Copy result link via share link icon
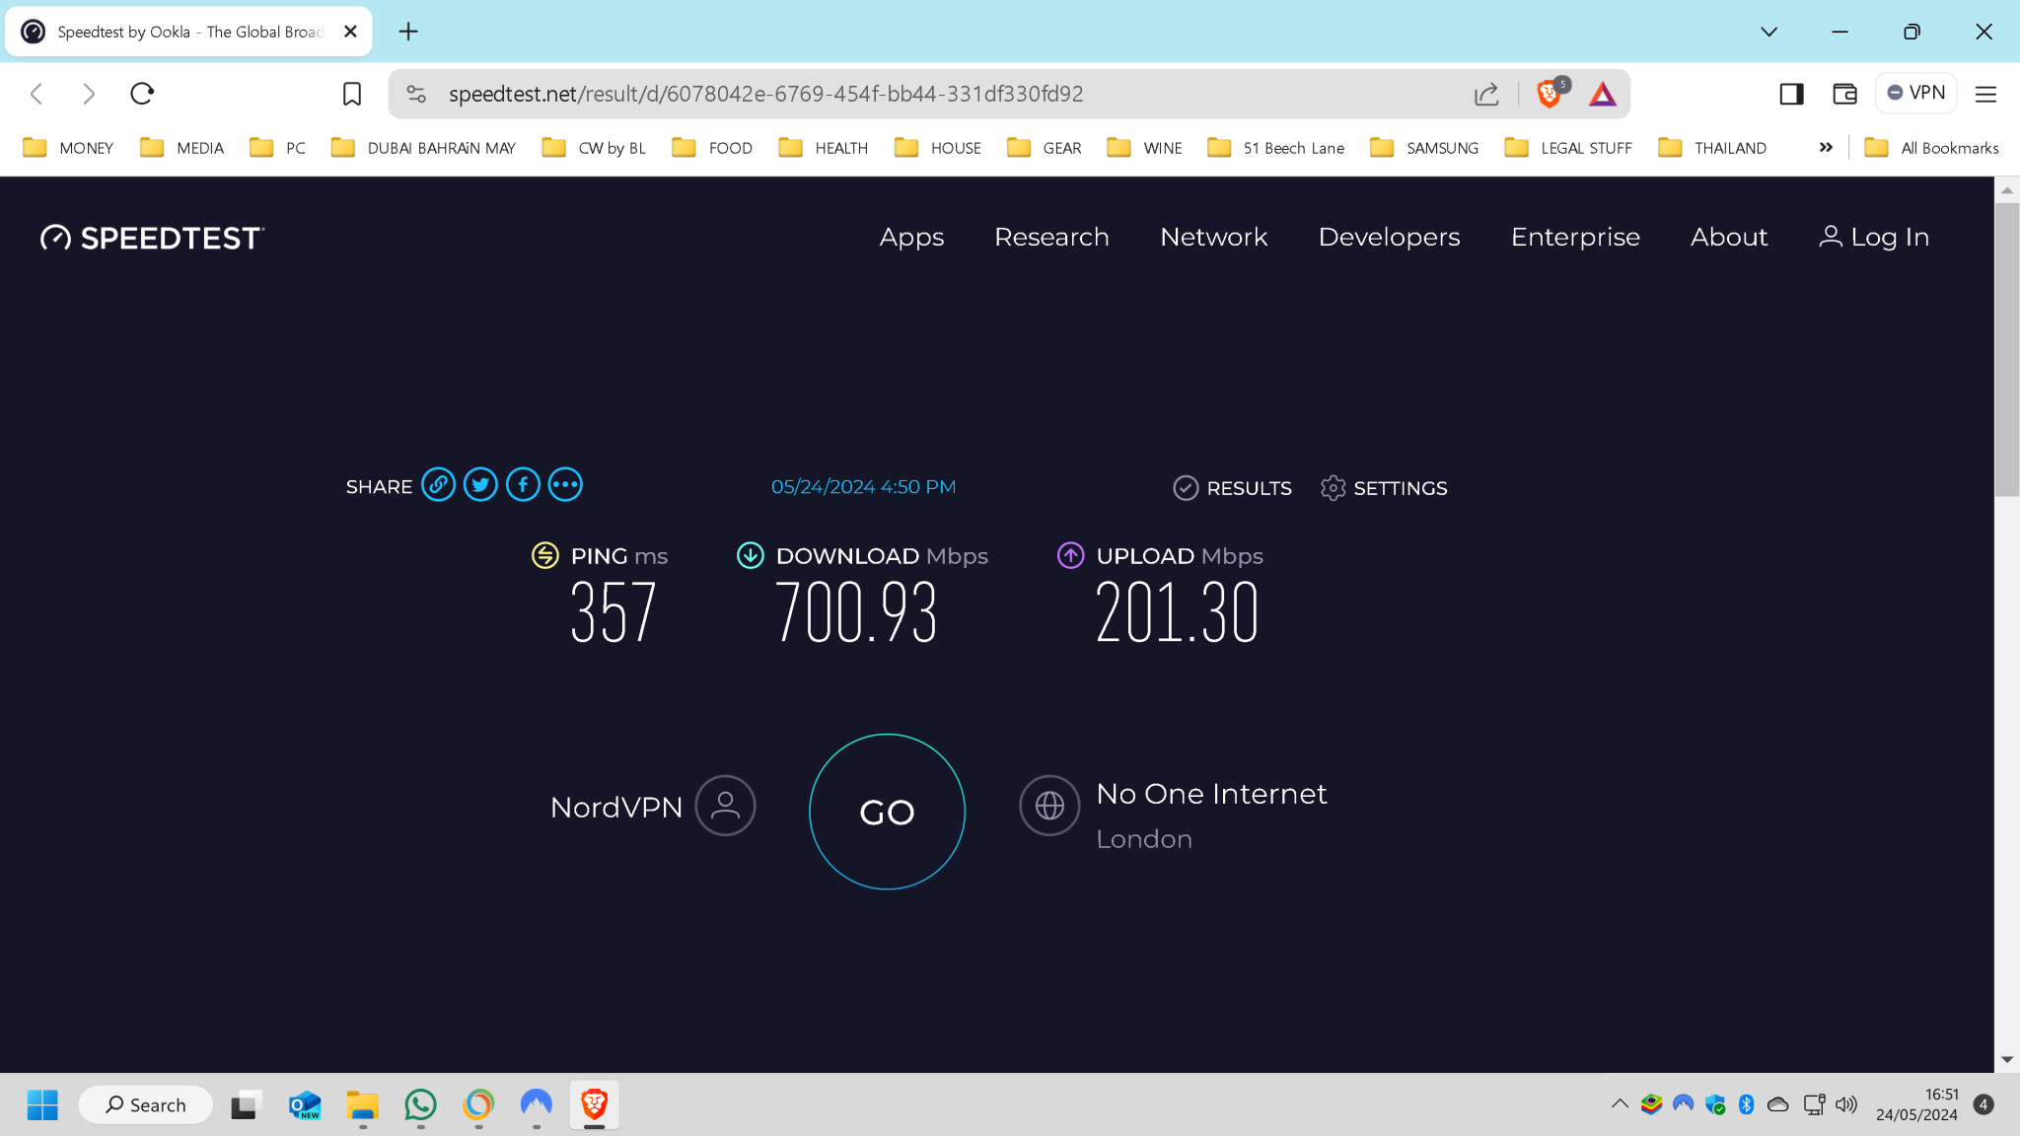 pos(438,485)
